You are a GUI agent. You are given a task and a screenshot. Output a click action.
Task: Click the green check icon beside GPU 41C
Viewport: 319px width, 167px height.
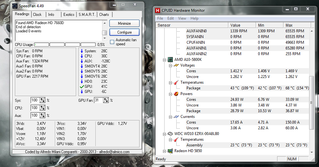82,87
